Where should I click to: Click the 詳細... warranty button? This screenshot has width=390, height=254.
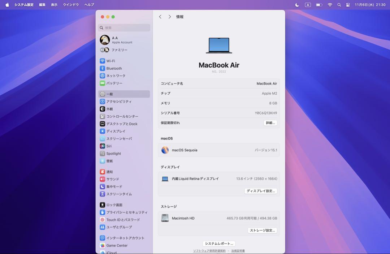[x=270, y=123]
